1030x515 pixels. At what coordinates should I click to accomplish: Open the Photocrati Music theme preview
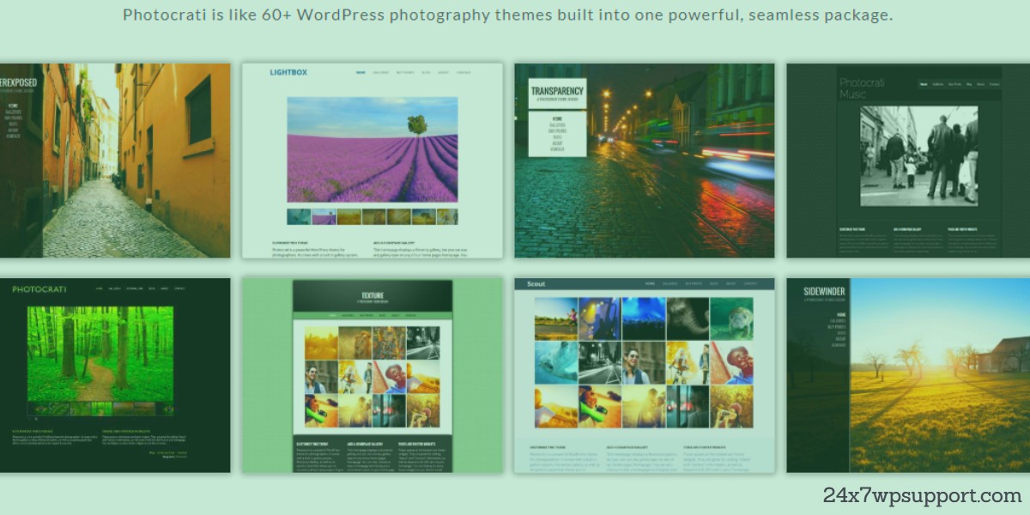(908, 161)
